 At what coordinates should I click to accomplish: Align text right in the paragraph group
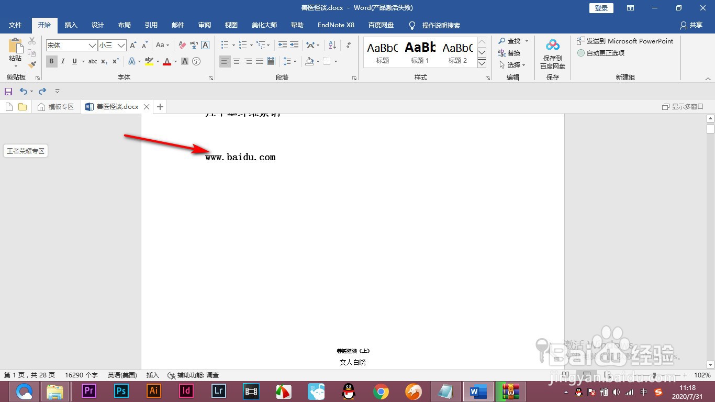(x=248, y=61)
